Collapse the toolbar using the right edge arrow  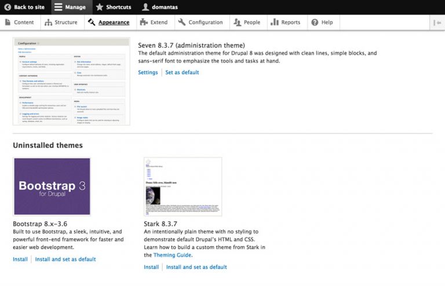pyautogui.click(x=436, y=23)
